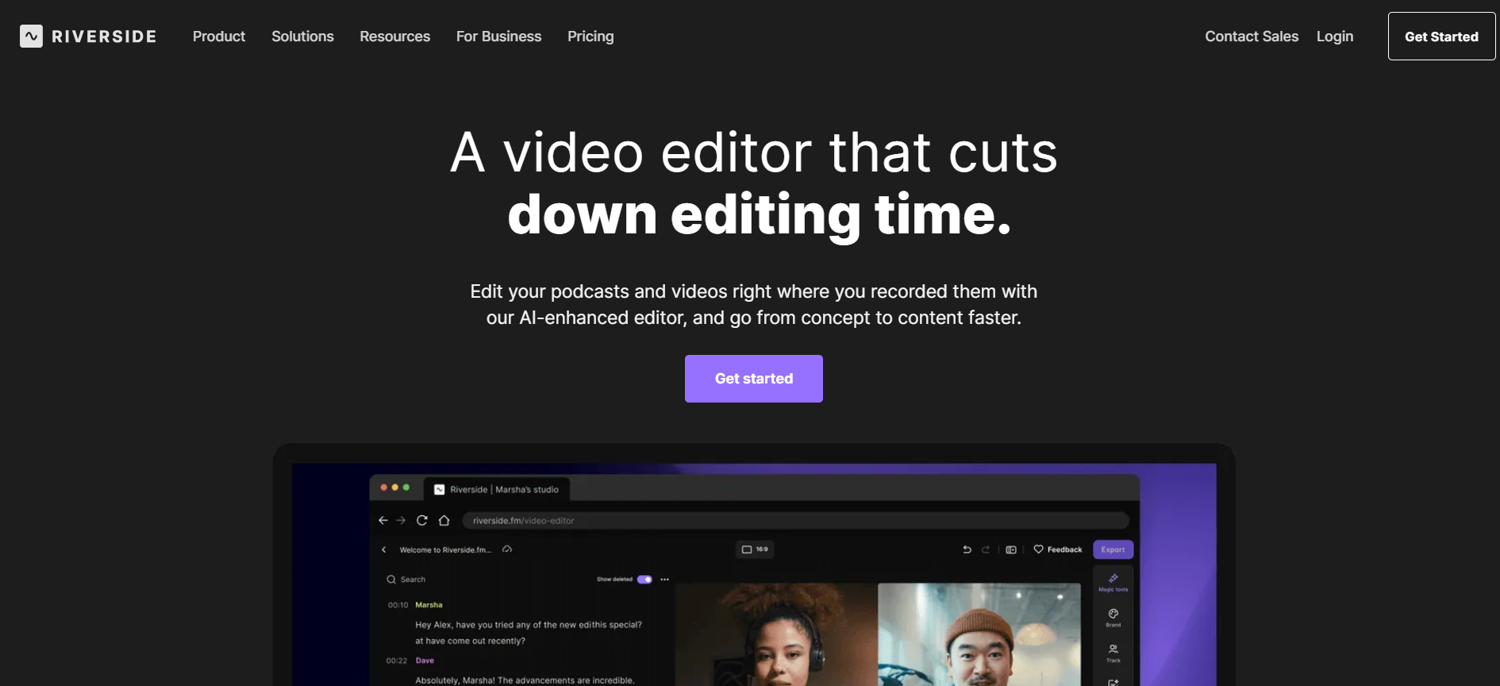Click the woman's video thumbnail

click(x=776, y=634)
